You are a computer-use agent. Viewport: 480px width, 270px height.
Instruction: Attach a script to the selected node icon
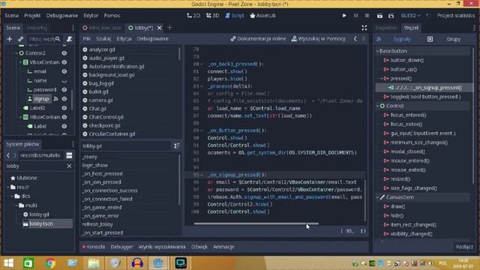click(70, 39)
